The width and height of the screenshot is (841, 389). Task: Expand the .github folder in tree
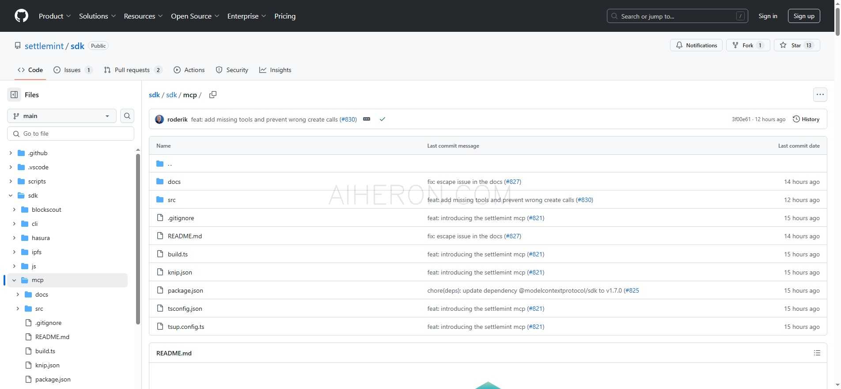point(11,153)
